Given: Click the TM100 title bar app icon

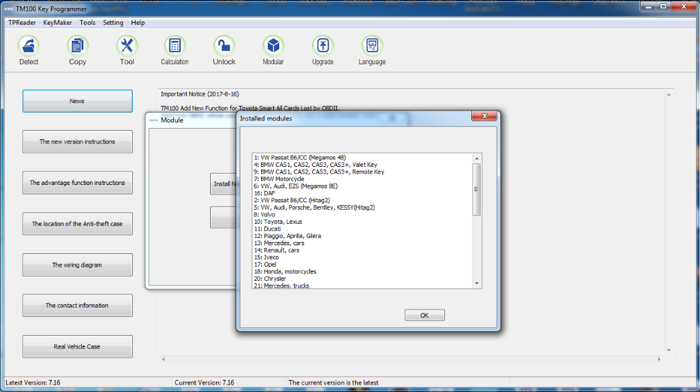Looking at the screenshot, I should point(9,9).
